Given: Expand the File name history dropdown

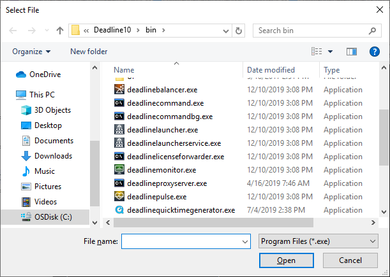Looking at the screenshot, I should 244,241.
